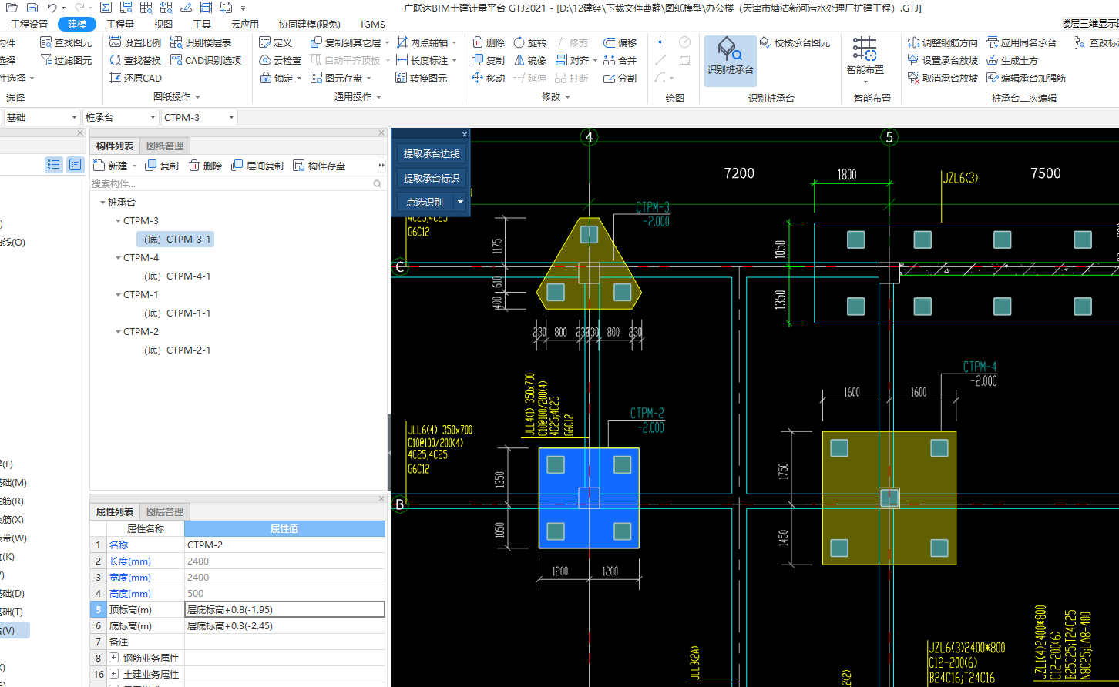The width and height of the screenshot is (1119, 687).
Task: Expand 钢筋业务属性 property row
Action: [114, 658]
